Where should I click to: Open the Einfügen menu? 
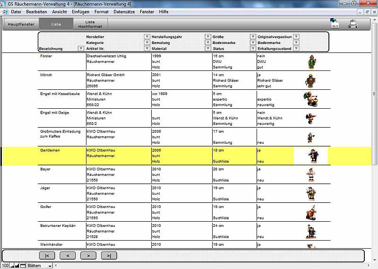coord(81,11)
